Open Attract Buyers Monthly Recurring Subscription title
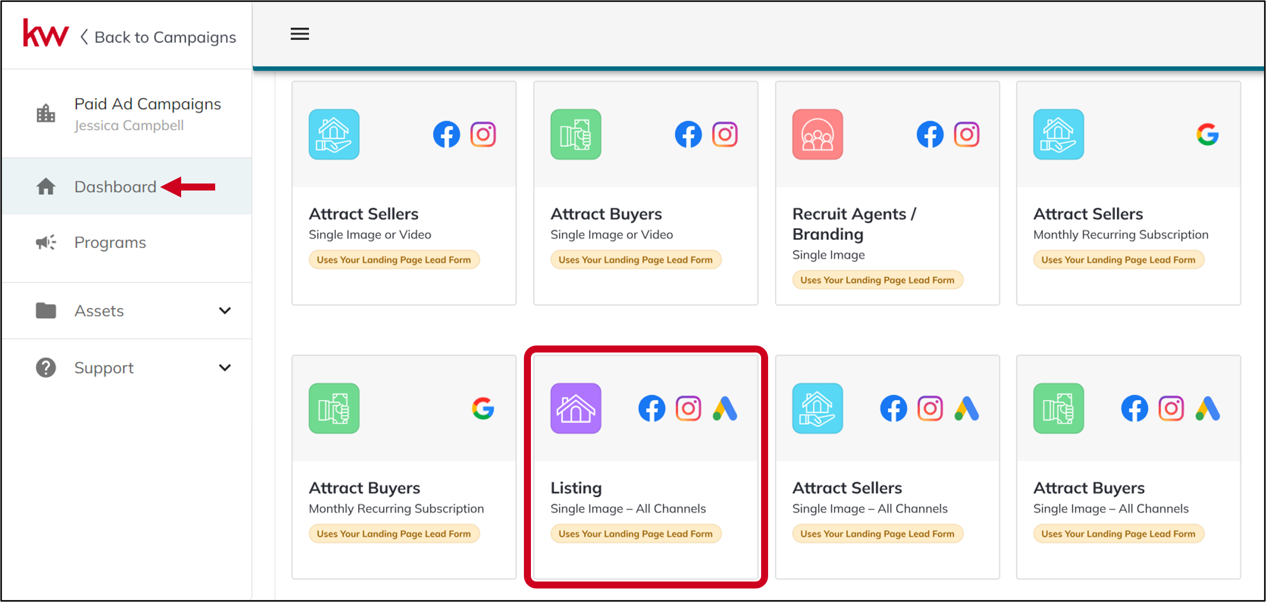Image resolution: width=1266 pixels, height=602 pixels. (364, 488)
